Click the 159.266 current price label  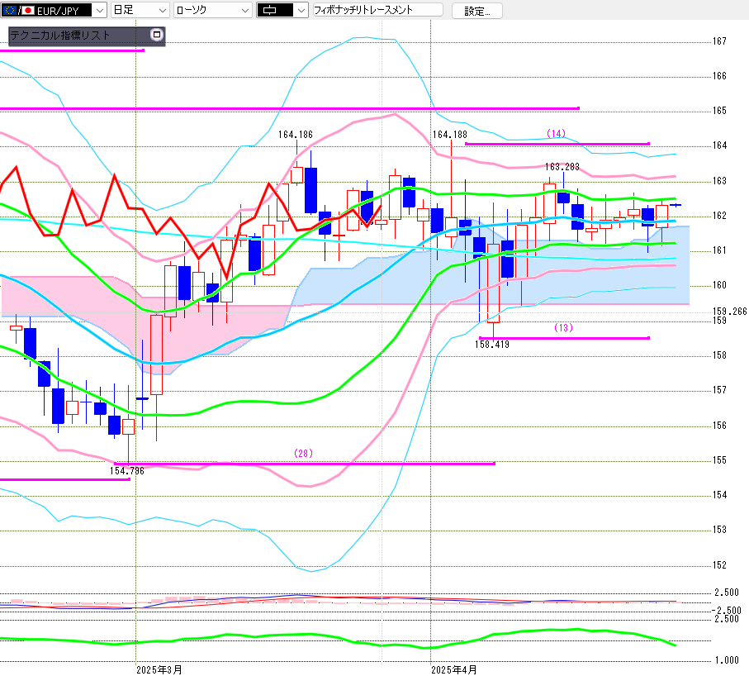point(729,312)
